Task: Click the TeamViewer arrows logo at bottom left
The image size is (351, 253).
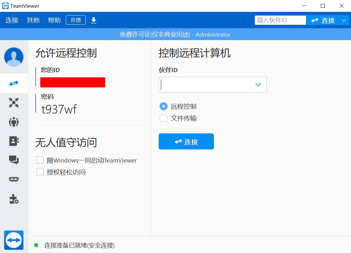Action: 13,240
